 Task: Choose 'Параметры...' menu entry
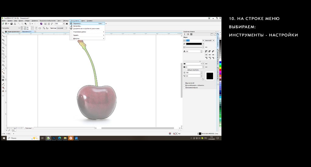87,24
